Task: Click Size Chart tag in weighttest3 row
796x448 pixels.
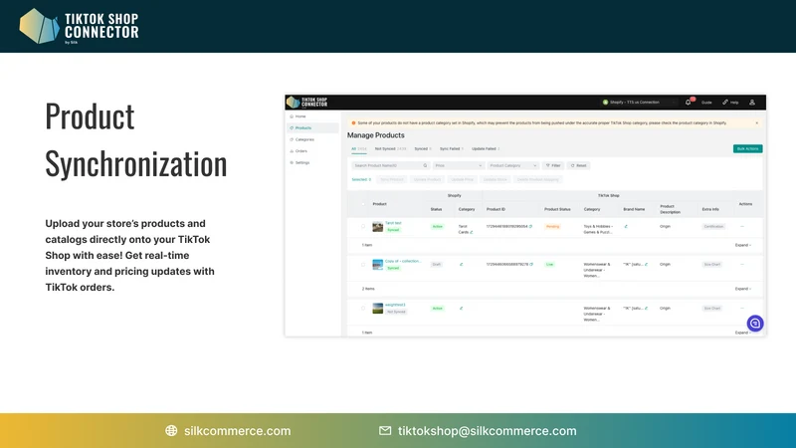Action: click(712, 309)
